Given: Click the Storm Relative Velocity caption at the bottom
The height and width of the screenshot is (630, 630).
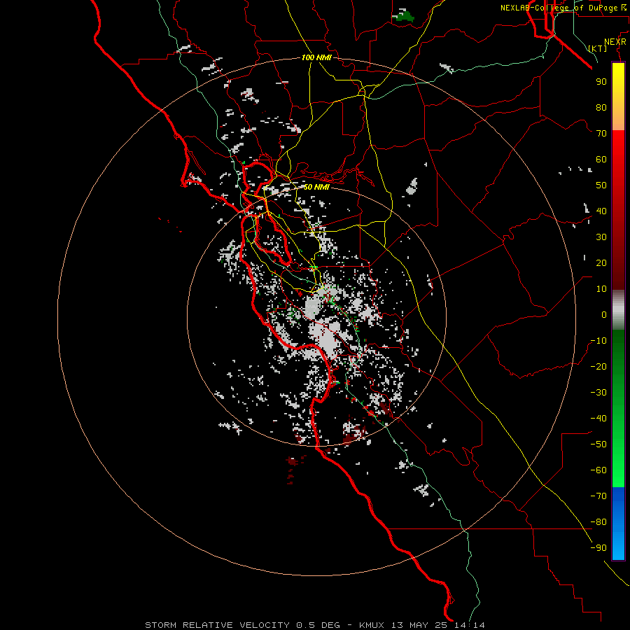Looking at the screenshot, I should point(314,625).
